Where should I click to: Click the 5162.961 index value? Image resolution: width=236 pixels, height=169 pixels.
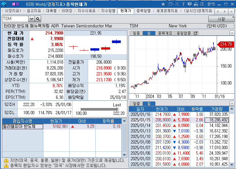click(x=60, y=126)
